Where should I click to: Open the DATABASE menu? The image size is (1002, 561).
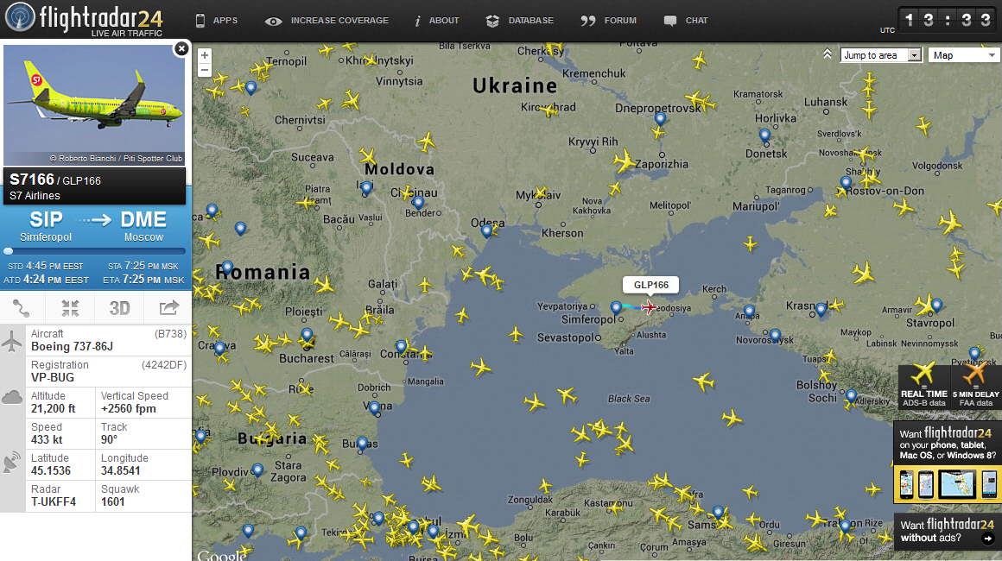[x=519, y=21]
